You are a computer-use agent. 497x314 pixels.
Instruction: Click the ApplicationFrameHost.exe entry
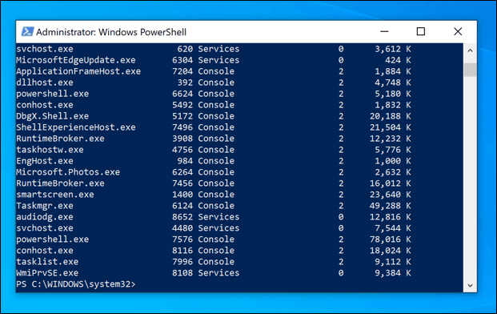click(x=78, y=71)
